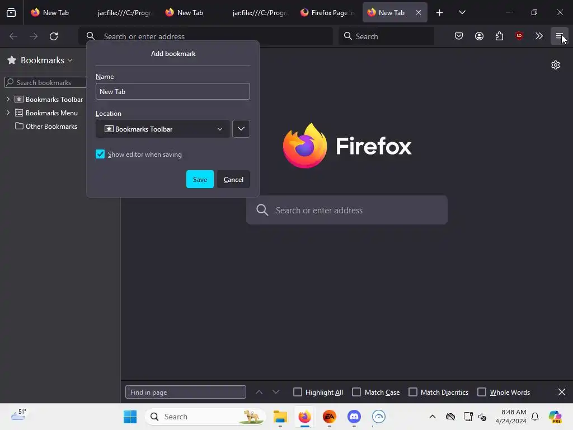This screenshot has width=573, height=430.
Task: Click the Search bookmarks field
Action: (x=46, y=83)
